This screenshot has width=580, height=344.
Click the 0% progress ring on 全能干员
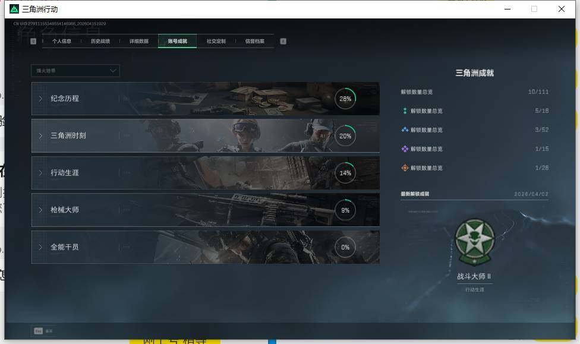[x=345, y=247]
